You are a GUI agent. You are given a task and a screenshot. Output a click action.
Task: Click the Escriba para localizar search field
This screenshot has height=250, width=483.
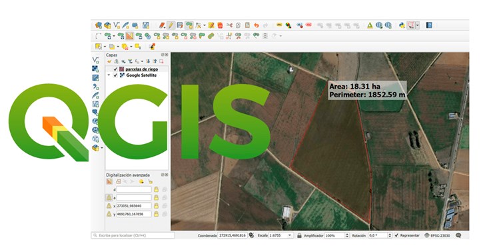point(133,235)
